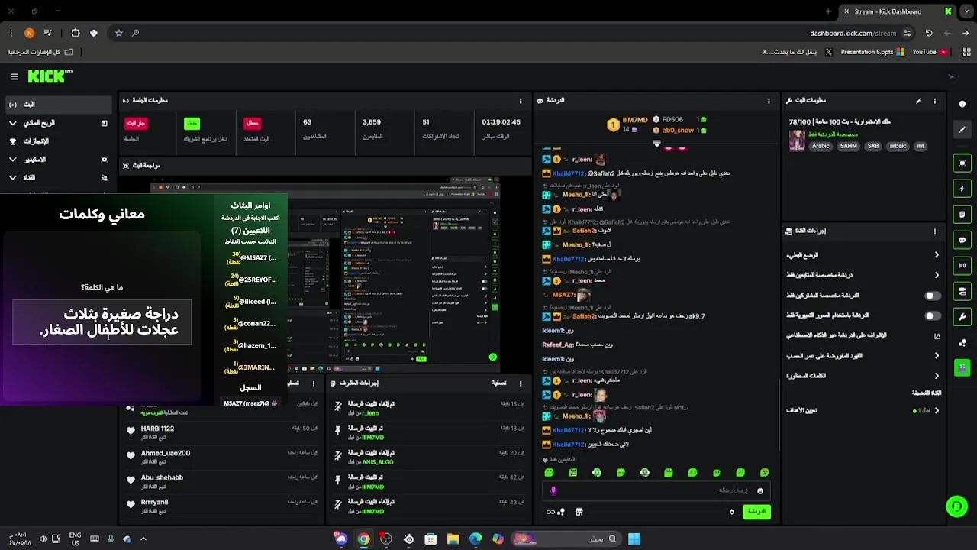Expand the revenue section in left sidebar
The height and width of the screenshot is (550, 977).
(x=58, y=123)
